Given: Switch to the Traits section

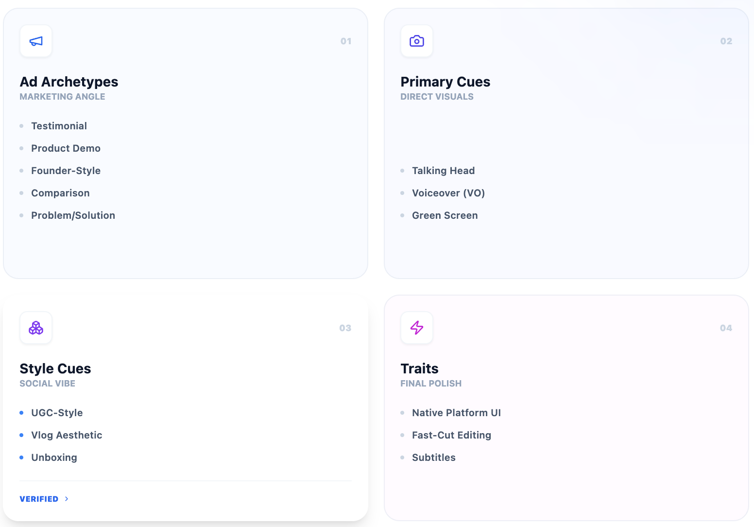Looking at the screenshot, I should click(419, 369).
